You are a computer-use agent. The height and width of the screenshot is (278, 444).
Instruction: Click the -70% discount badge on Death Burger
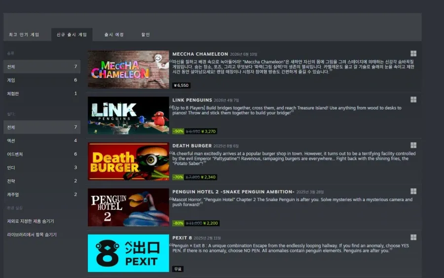pos(178,177)
